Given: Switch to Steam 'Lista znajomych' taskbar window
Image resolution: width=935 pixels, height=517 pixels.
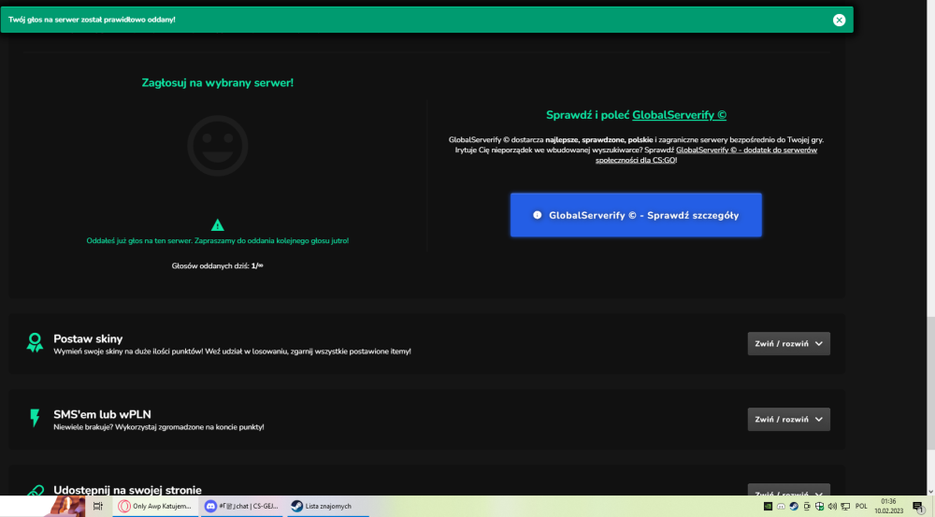Looking at the screenshot, I should point(327,507).
